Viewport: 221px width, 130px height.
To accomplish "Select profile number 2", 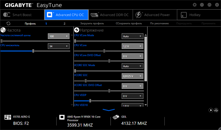I will click(64, 24).
